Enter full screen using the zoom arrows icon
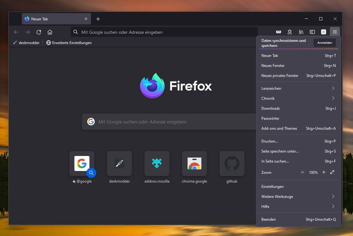353x236 pixels. (x=332, y=172)
